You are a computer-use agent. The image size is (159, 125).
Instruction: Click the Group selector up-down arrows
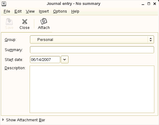tap(151, 40)
